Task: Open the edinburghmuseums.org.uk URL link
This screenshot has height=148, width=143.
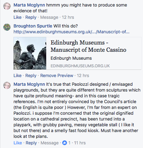Action: coord(71,32)
